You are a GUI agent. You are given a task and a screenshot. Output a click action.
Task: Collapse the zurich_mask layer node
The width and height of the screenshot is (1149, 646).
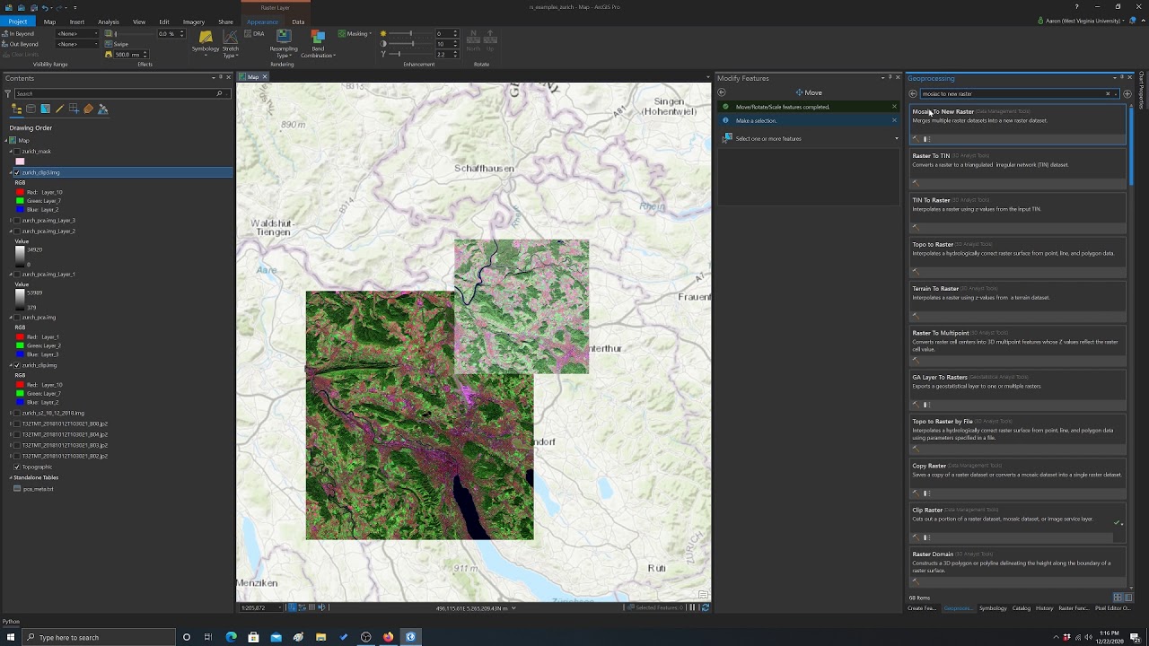coord(11,152)
